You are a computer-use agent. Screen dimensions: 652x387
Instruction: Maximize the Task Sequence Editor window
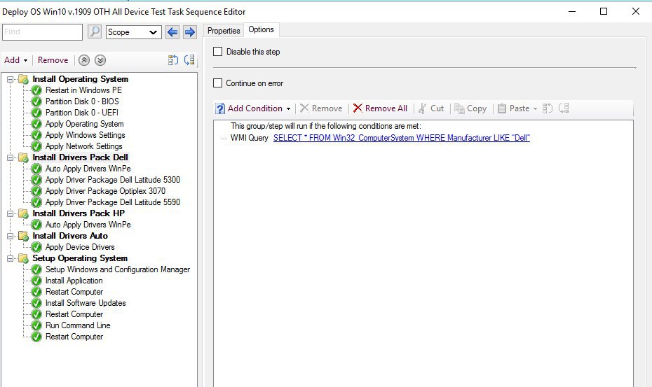coord(604,11)
